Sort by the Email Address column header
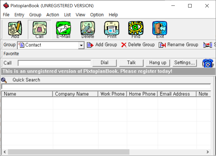This screenshot has height=156, width=216. pos(177,94)
